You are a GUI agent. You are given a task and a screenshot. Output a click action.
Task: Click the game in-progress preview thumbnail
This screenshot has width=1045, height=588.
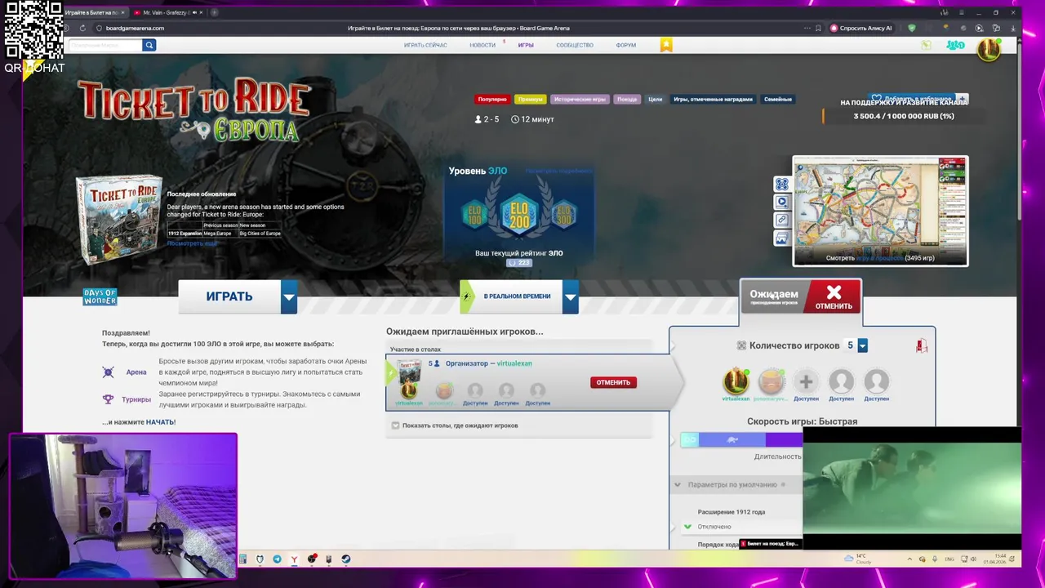(x=880, y=211)
